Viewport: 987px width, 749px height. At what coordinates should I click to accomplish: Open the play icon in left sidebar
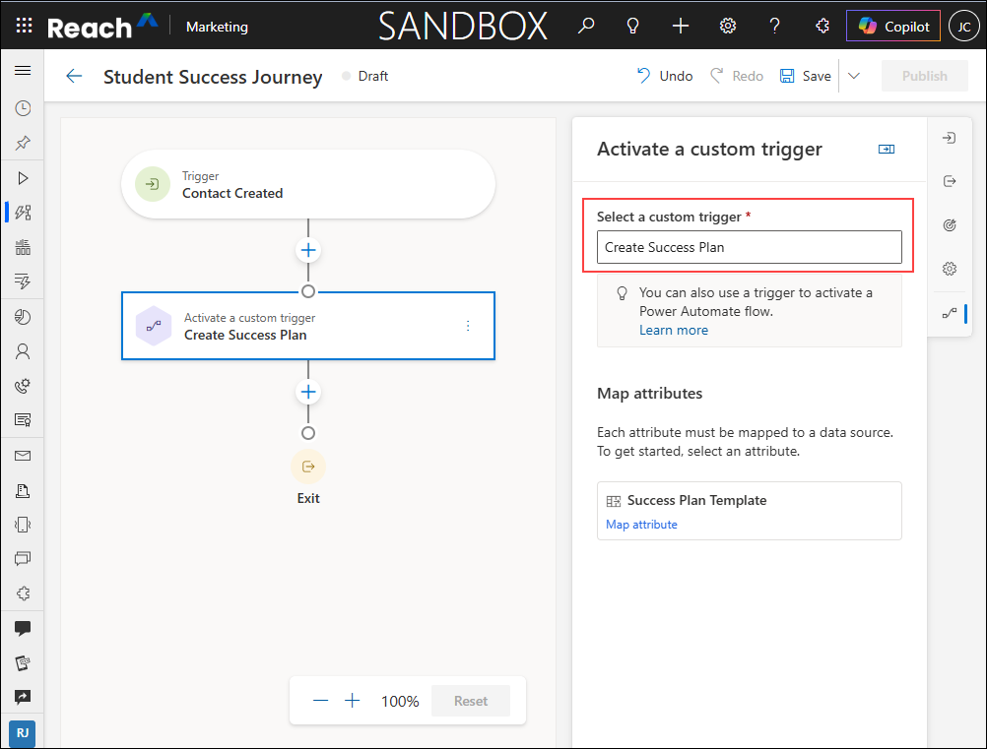point(23,178)
